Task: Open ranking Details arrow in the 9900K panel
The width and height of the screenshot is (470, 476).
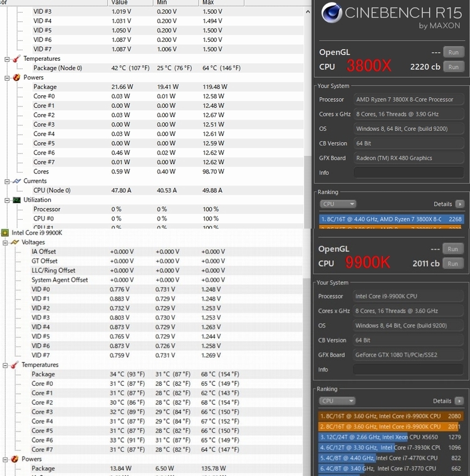Action: [459, 401]
